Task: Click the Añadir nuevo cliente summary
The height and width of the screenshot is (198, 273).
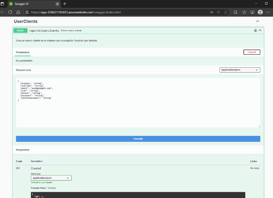Action: pyautogui.click(x=71, y=31)
